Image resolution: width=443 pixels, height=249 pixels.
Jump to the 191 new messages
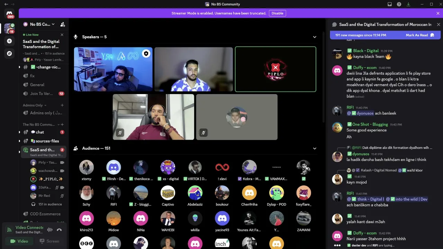pos(361,35)
